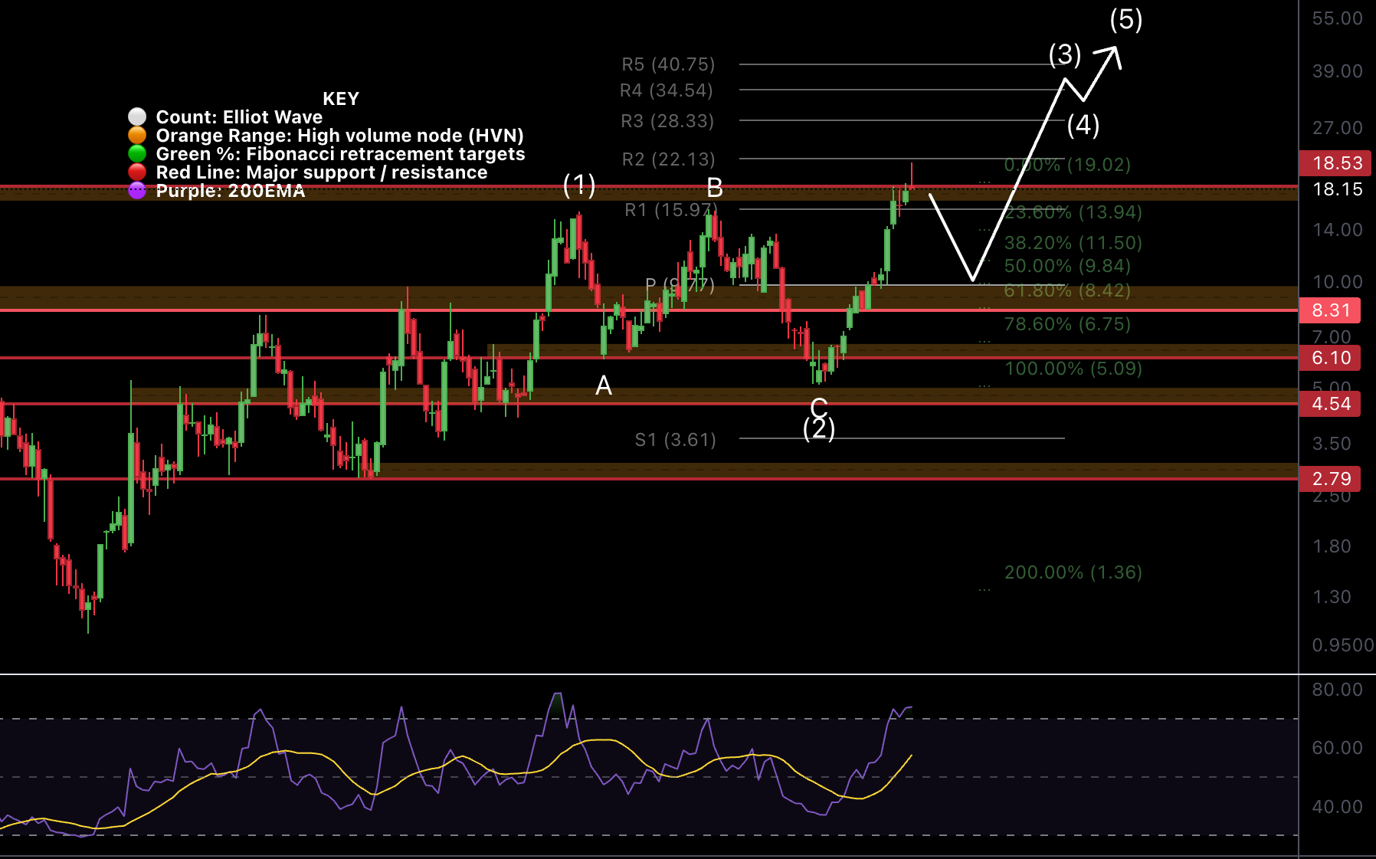Image resolution: width=1376 pixels, height=859 pixels.
Task: Click the white Count: Elliot Wave dot
Action: click(137, 116)
